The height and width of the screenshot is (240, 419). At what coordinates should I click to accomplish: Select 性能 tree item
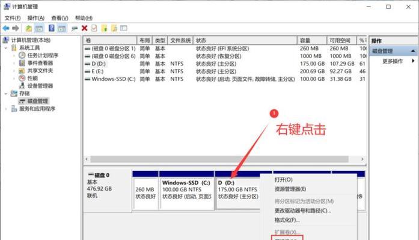(32, 78)
